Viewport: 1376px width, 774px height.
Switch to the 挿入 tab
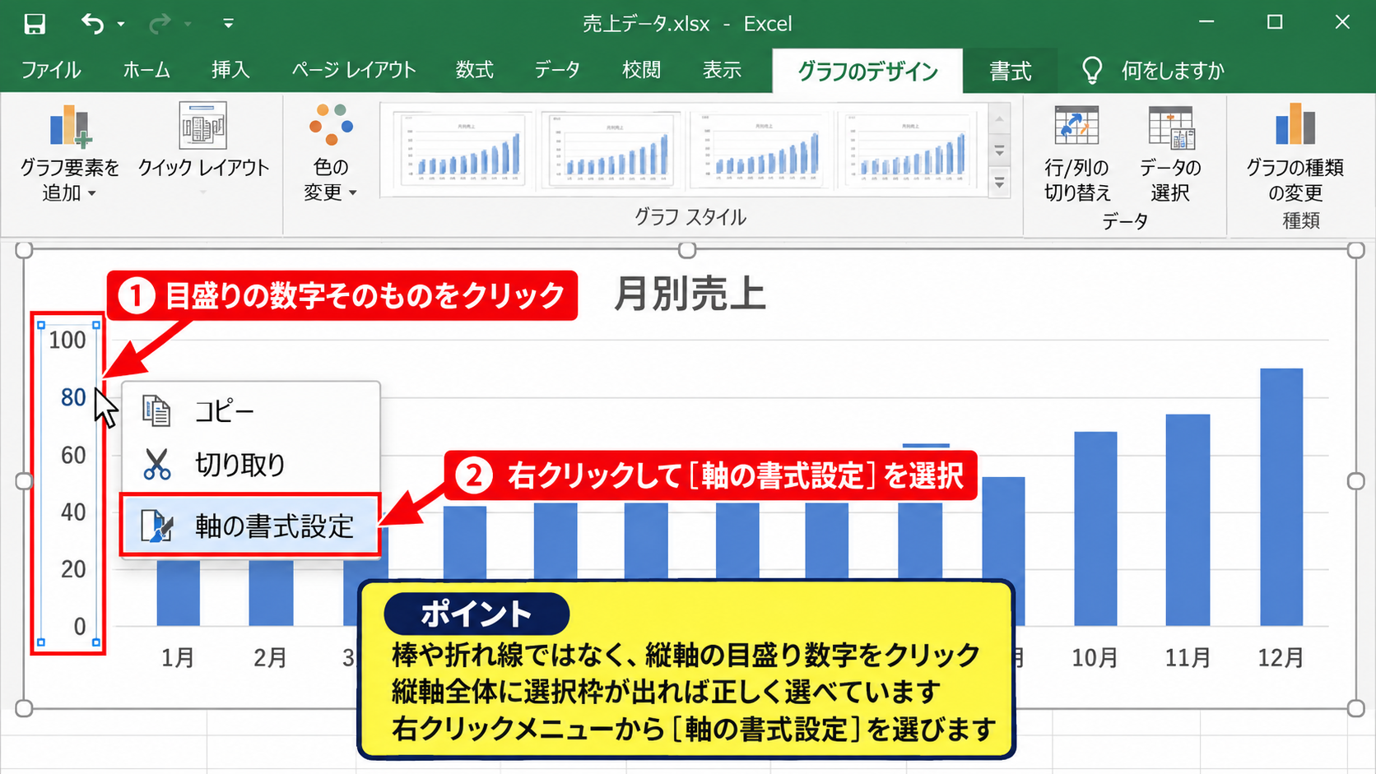pyautogui.click(x=230, y=71)
